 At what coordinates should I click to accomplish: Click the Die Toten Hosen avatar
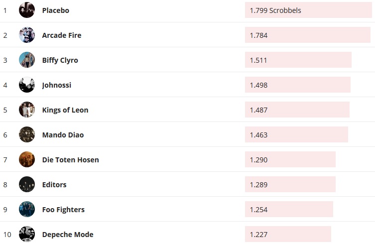(x=27, y=159)
